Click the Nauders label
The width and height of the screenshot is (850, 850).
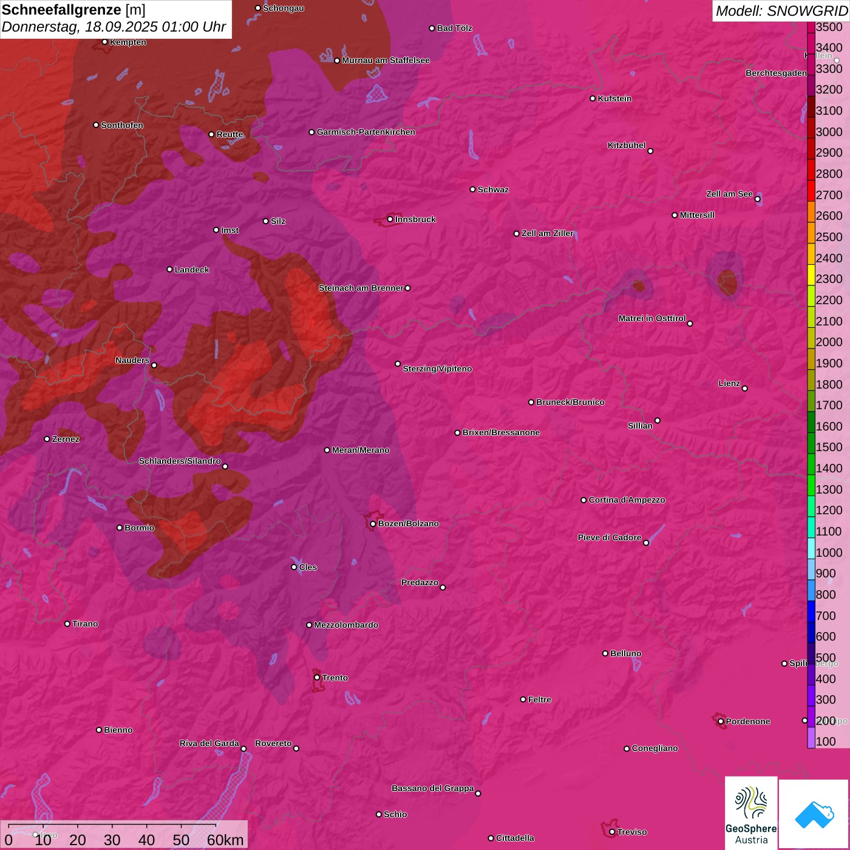(132, 360)
